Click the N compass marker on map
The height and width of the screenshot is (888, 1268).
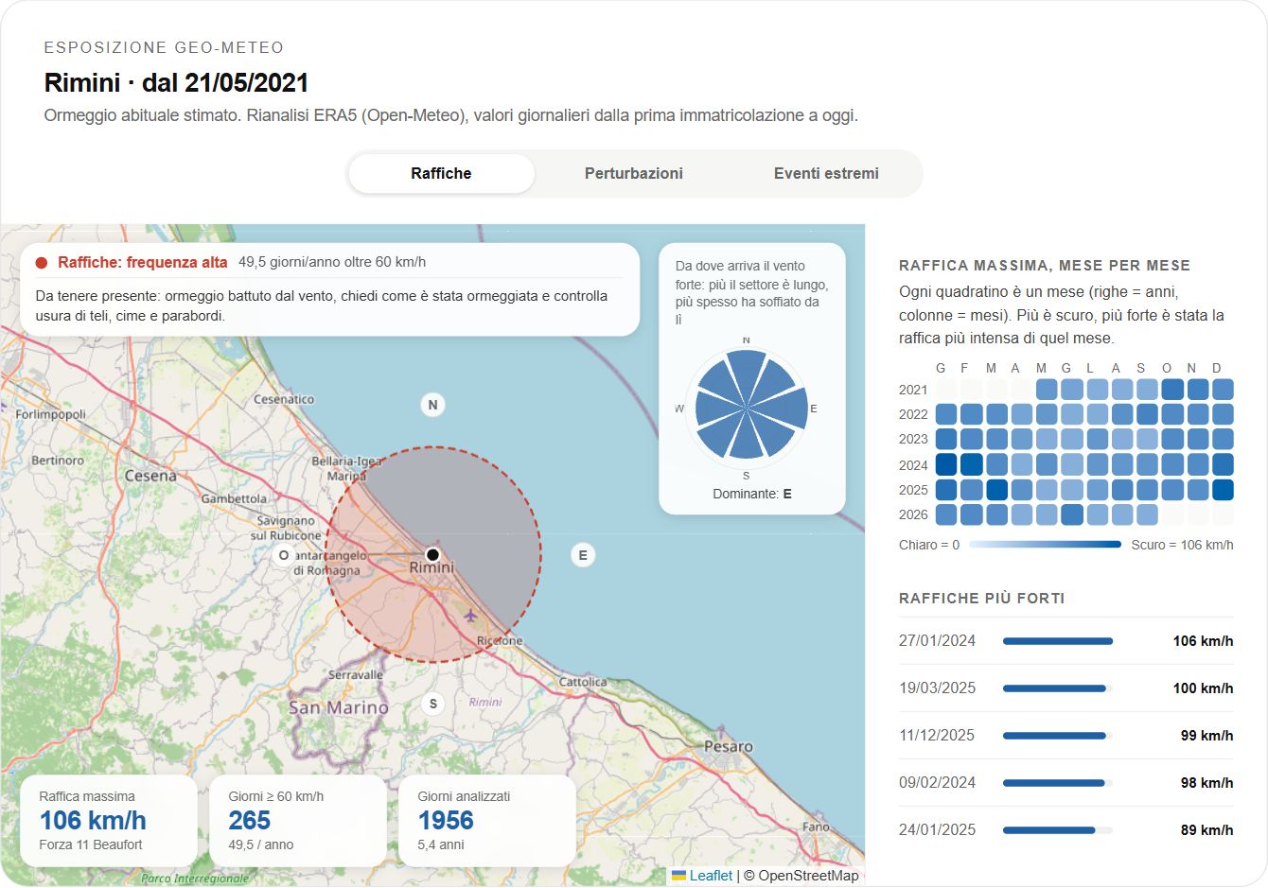pos(432,405)
